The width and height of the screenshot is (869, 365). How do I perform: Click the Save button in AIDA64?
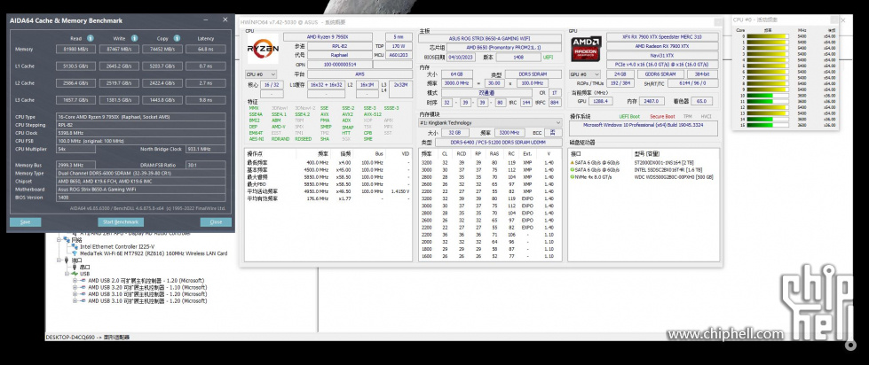pos(25,221)
